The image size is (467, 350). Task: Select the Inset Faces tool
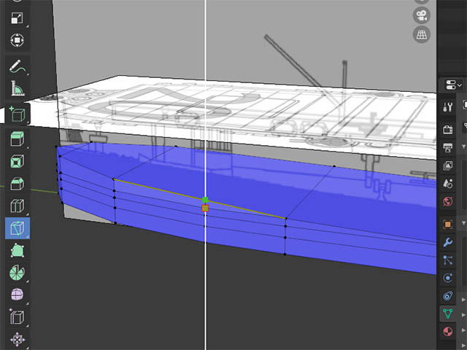[x=18, y=161]
